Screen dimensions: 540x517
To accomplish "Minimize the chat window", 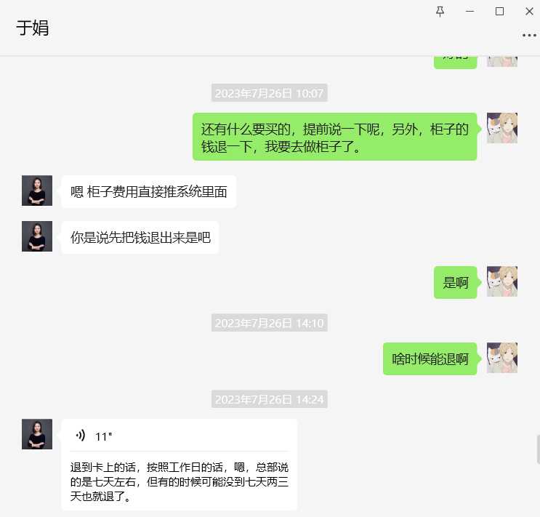I will (470, 12).
